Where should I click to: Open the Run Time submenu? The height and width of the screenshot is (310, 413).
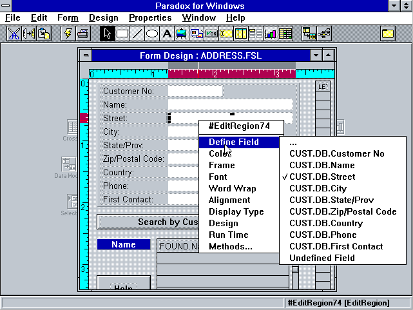point(239,235)
